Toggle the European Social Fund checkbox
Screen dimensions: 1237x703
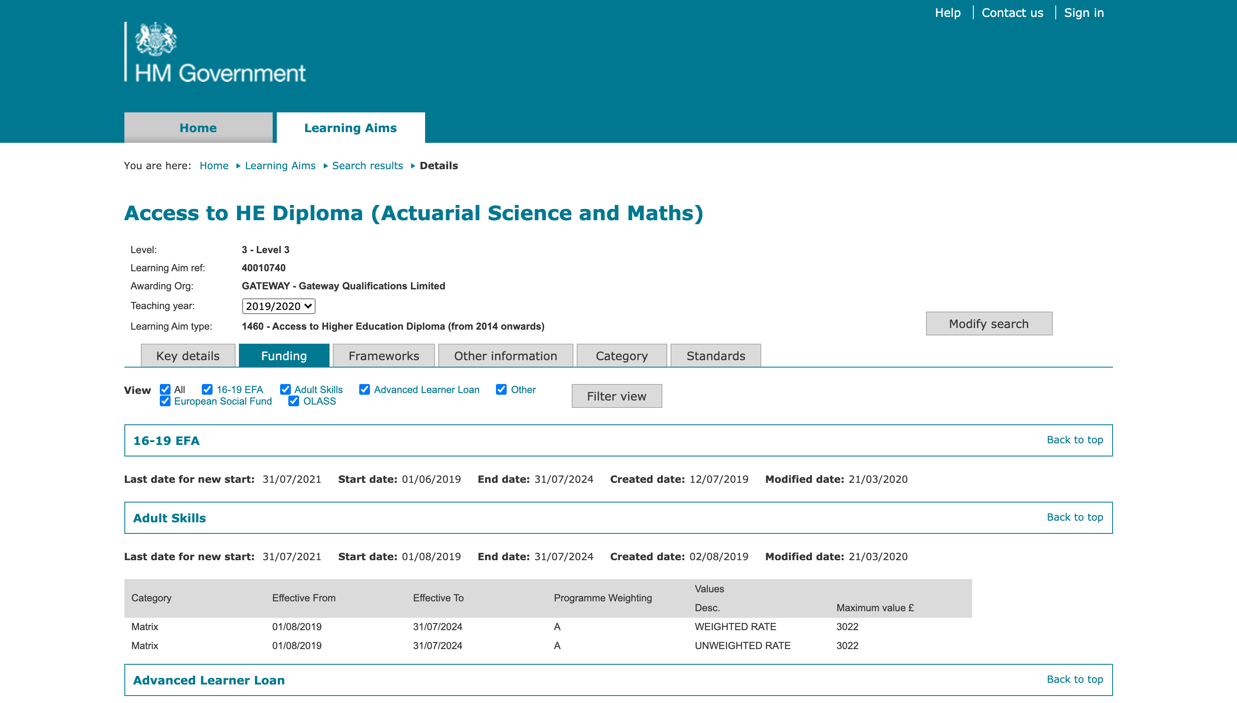pyautogui.click(x=165, y=401)
